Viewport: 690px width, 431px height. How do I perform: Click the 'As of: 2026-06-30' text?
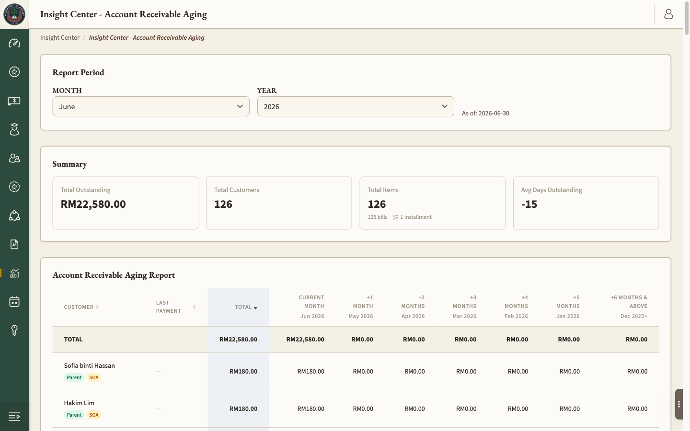tap(485, 113)
